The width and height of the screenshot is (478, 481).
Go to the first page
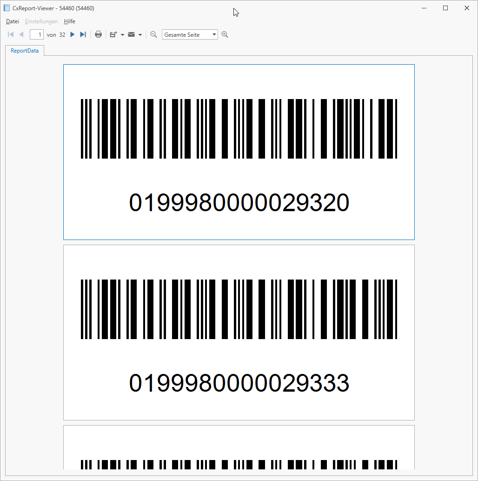pyautogui.click(x=11, y=34)
